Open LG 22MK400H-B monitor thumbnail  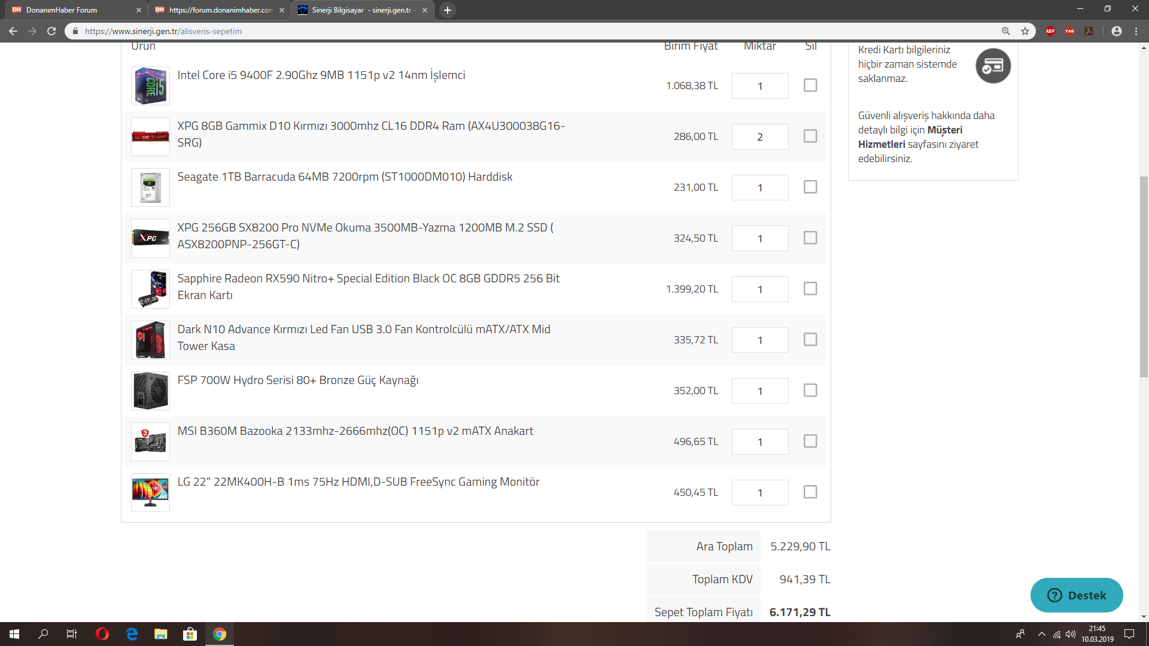150,492
